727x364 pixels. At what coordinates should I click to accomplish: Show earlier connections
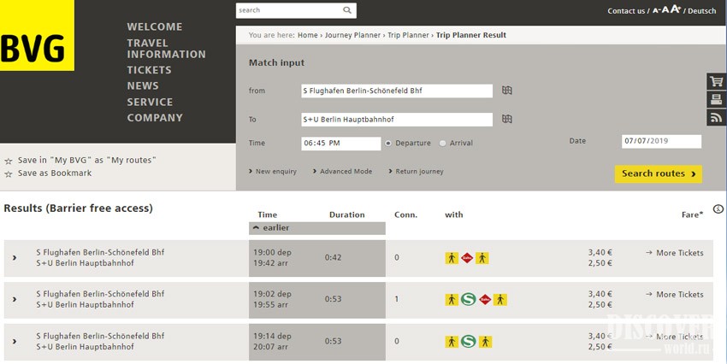[270, 228]
